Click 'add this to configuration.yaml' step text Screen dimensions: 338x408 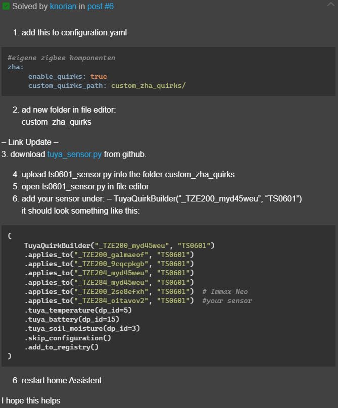pyautogui.click(x=74, y=32)
